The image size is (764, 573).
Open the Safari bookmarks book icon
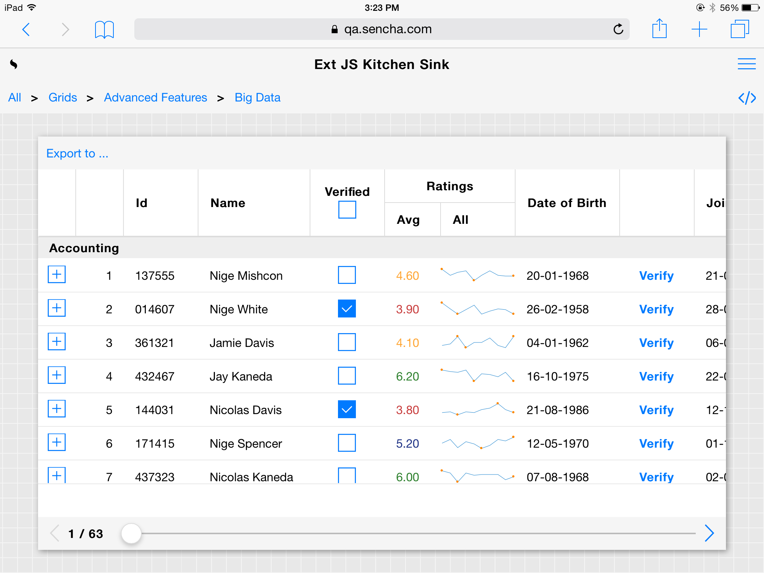(104, 29)
